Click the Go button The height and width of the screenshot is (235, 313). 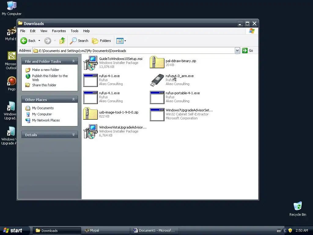(x=248, y=50)
